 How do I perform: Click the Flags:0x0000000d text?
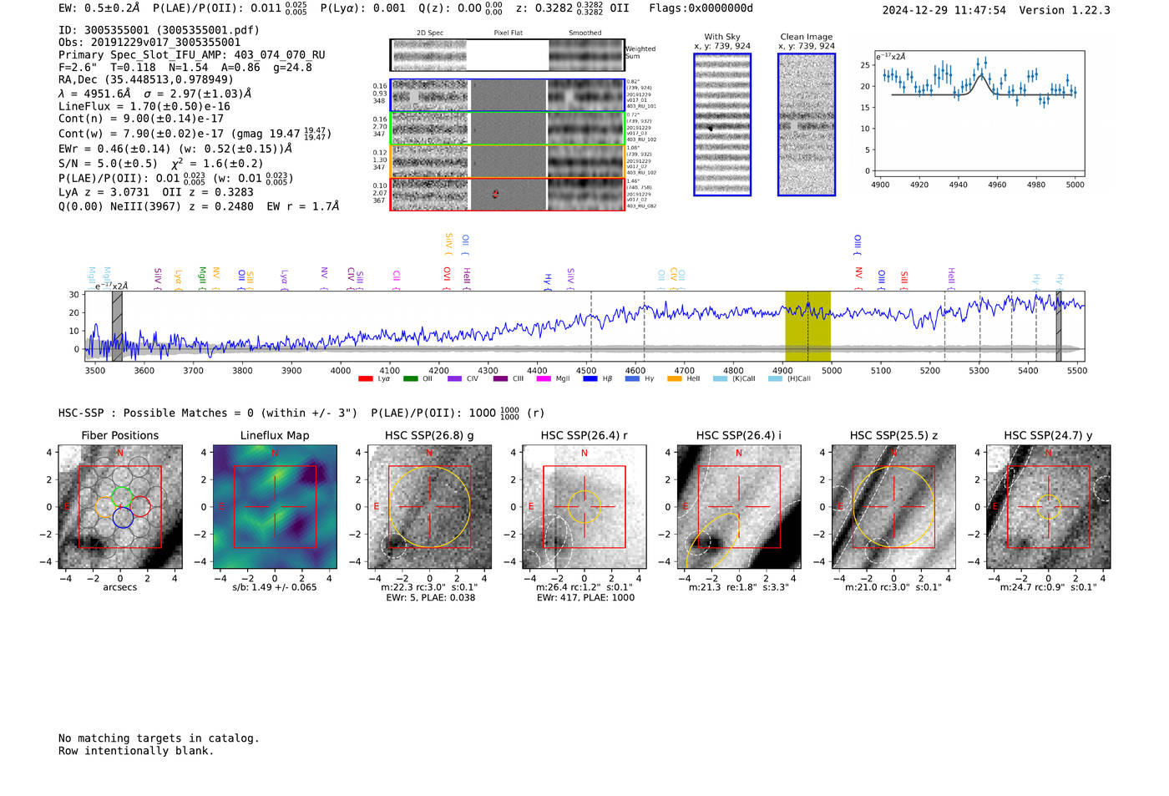pos(701,8)
